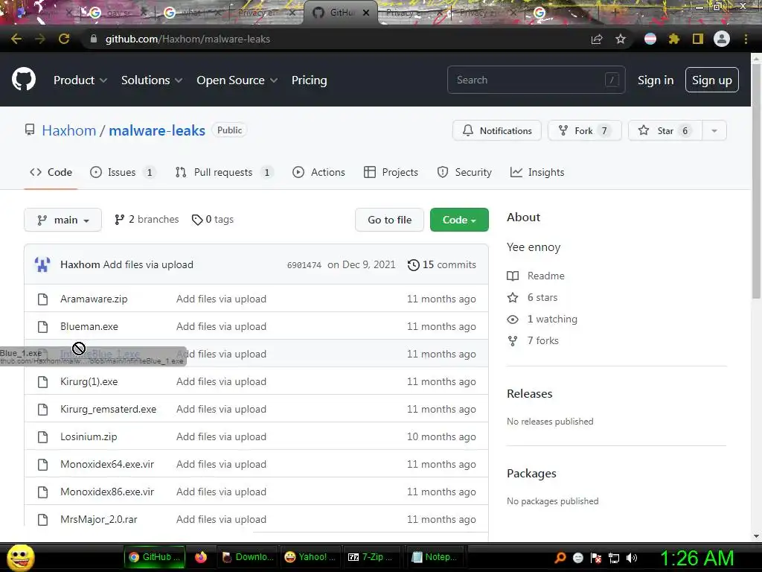Expand the Product menu
Screen dimensions: 762x572
tap(80, 80)
